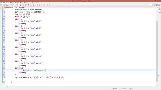This screenshot has height=90, width=161.
Task: Click line number 20 in the gutter
Action: pyautogui.click(x=4, y=40)
